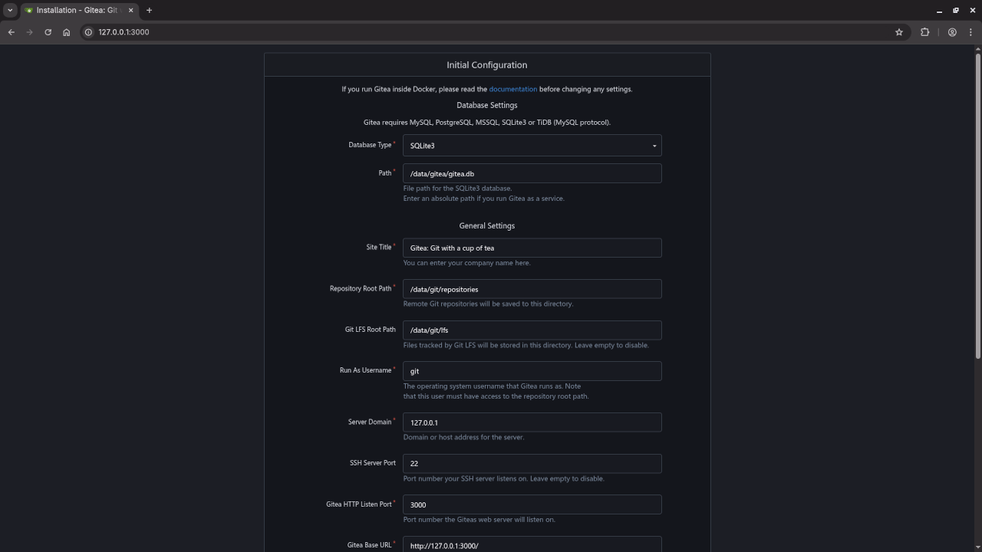Click the Initial Configuration heading
This screenshot has width=982, height=552.
point(487,65)
